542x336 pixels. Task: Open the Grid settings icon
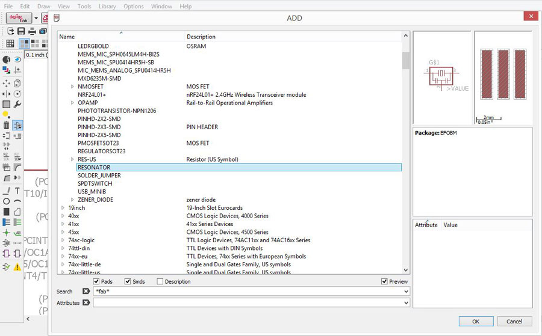click(x=10, y=43)
